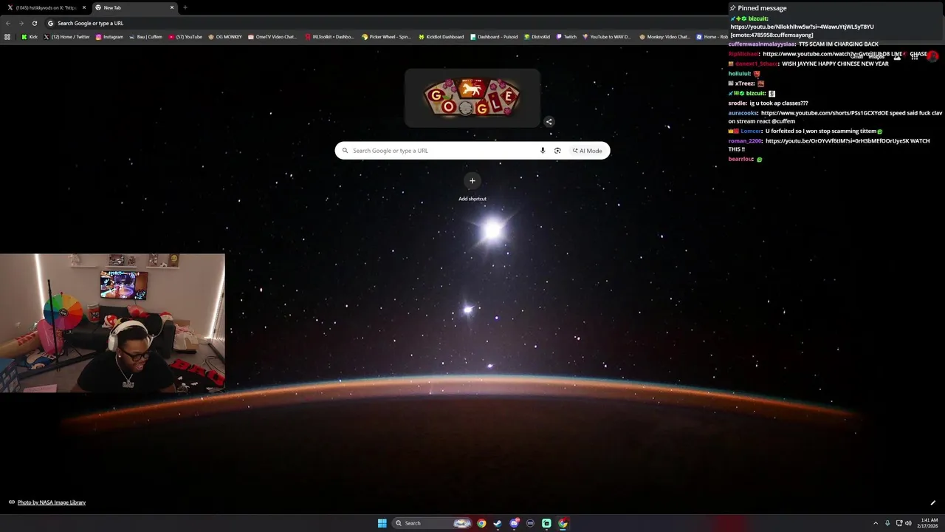Select the New Tab browser tab

click(134, 7)
